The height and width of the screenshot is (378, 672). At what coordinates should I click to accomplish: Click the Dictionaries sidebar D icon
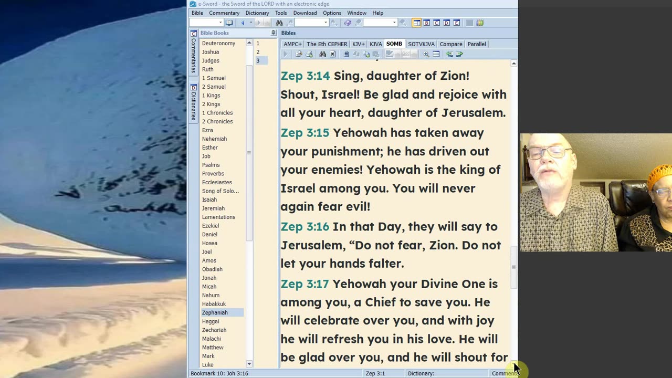[x=193, y=87]
